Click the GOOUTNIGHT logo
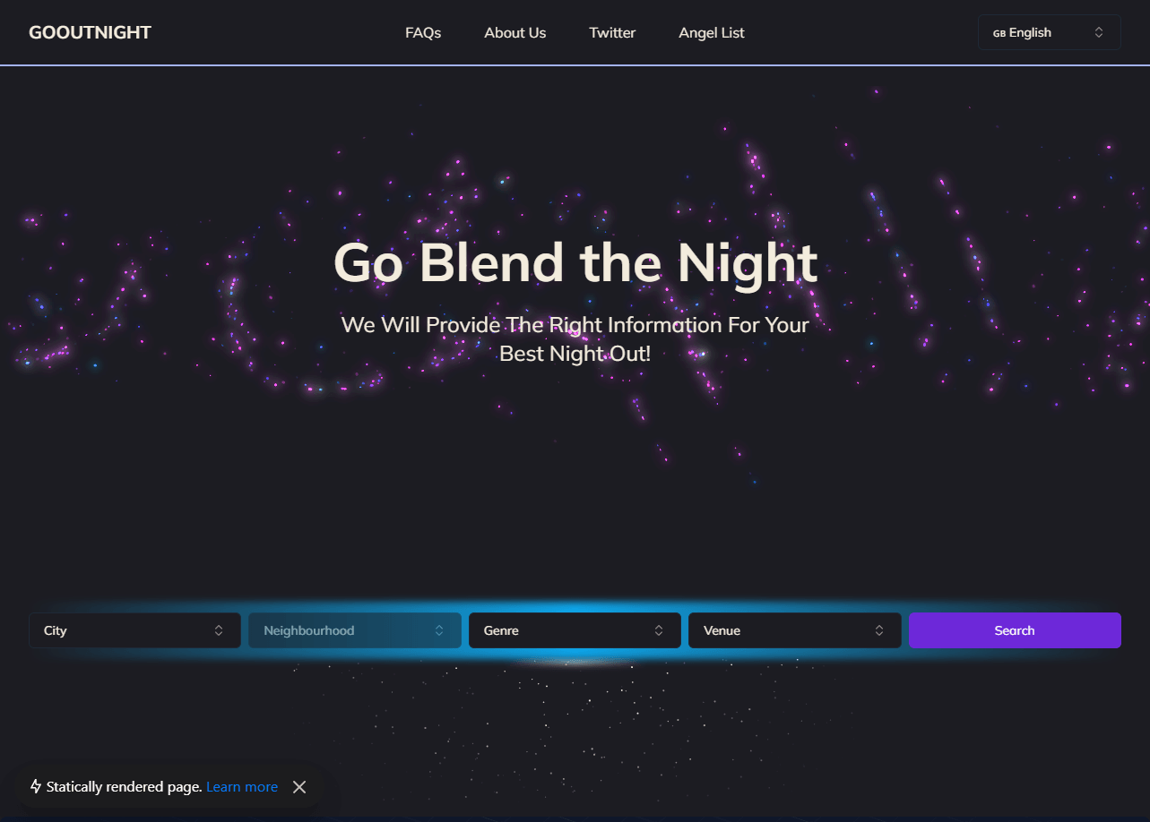Image resolution: width=1150 pixels, height=822 pixels. pos(90,33)
